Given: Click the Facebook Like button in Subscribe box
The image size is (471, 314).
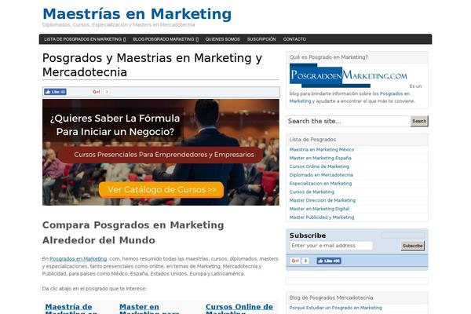Looking at the screenshot, I should pyautogui.click(x=329, y=261).
